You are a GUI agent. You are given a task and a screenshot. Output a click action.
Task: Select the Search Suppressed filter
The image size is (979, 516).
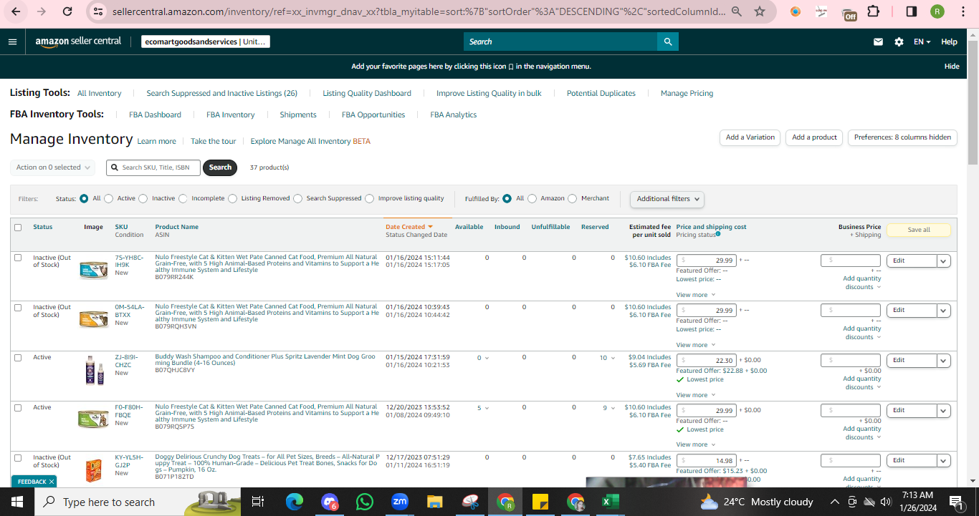point(297,198)
